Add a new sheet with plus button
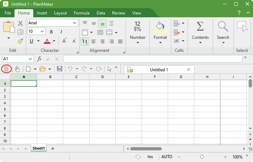Viewport: 253px width, 162px height. coord(53,149)
